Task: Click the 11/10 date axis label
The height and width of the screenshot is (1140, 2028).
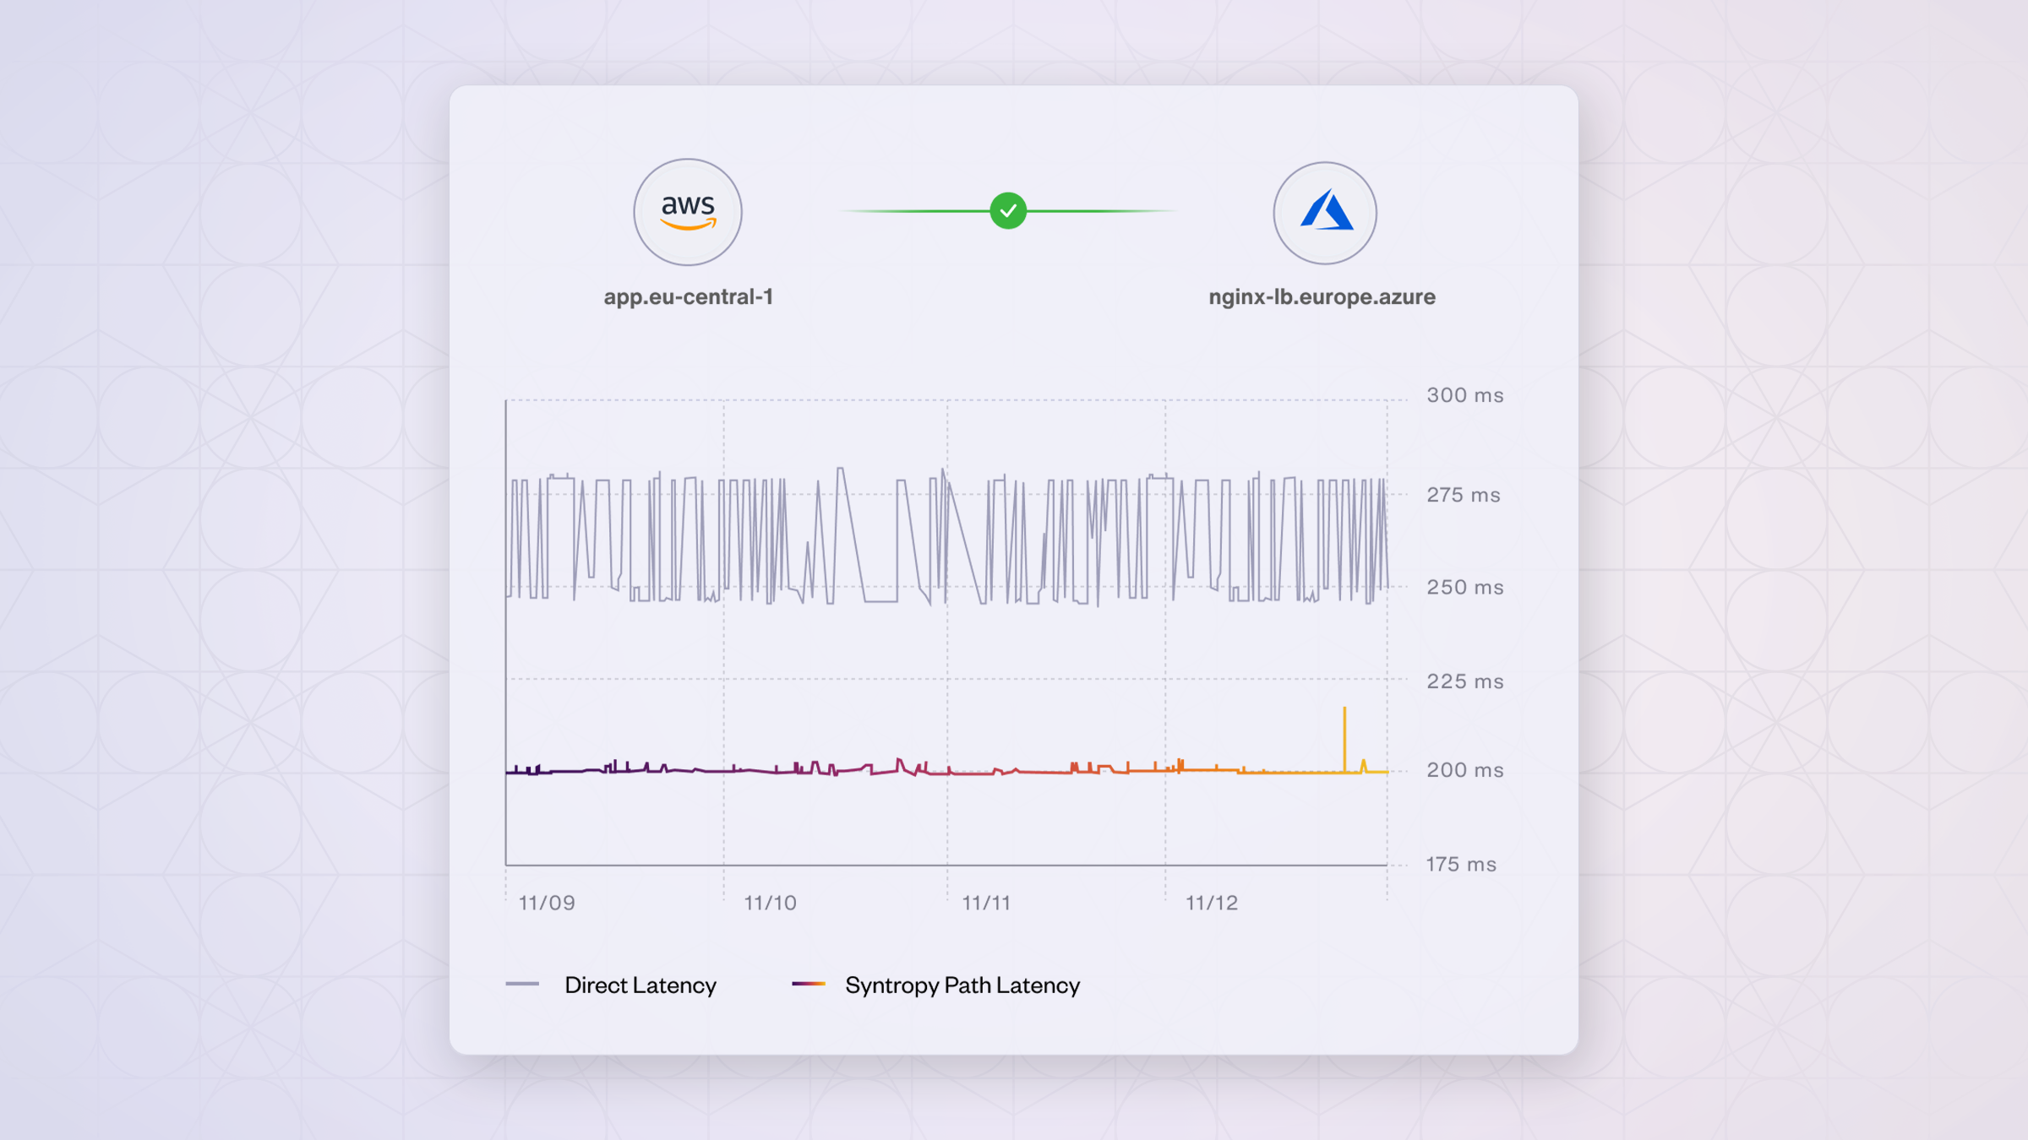Action: point(770,903)
